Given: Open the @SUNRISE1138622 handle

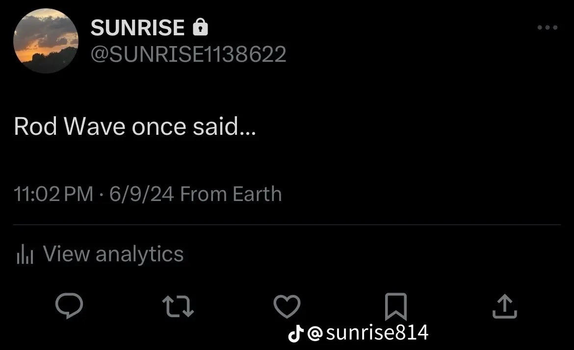Looking at the screenshot, I should tap(188, 54).
